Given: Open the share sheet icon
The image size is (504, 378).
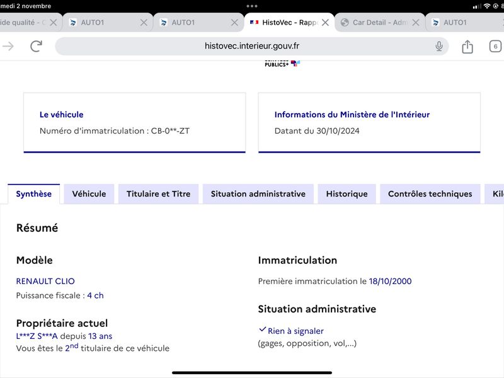Looking at the screenshot, I should click(467, 46).
